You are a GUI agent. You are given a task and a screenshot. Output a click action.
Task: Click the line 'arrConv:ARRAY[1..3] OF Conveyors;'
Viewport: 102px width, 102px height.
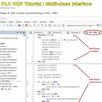point(60,40)
